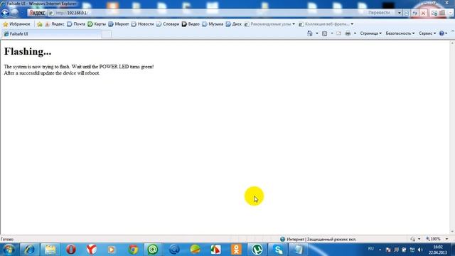
Task: Go back with the browser back arrow
Action: point(5,13)
